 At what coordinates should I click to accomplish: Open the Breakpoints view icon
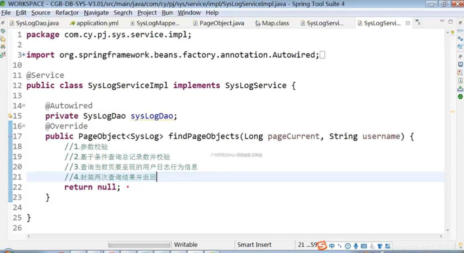pos(460,39)
